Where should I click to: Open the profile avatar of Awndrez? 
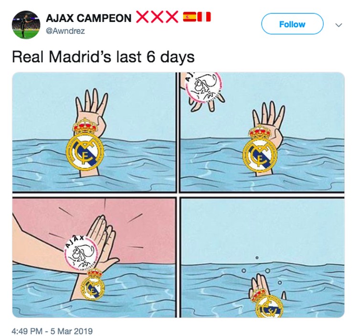pyautogui.click(x=26, y=25)
